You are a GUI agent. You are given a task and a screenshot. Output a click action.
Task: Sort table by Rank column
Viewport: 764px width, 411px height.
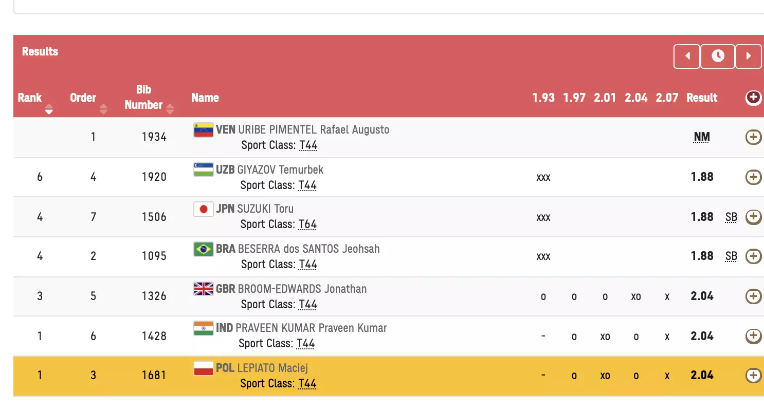(x=49, y=109)
